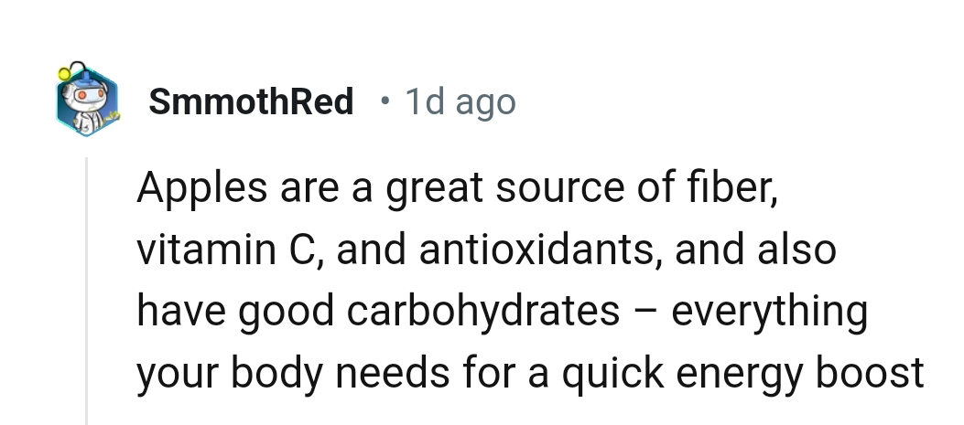Click the word 'everything' in the comment
Image resolution: width=964 pixels, height=425 pixels.
pos(769,311)
